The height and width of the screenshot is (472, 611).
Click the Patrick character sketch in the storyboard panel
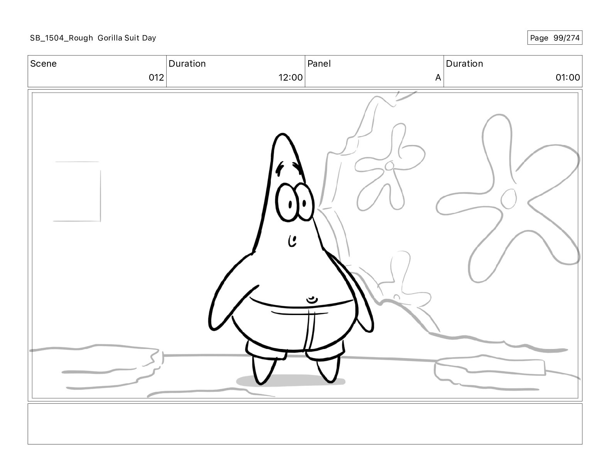click(x=291, y=259)
